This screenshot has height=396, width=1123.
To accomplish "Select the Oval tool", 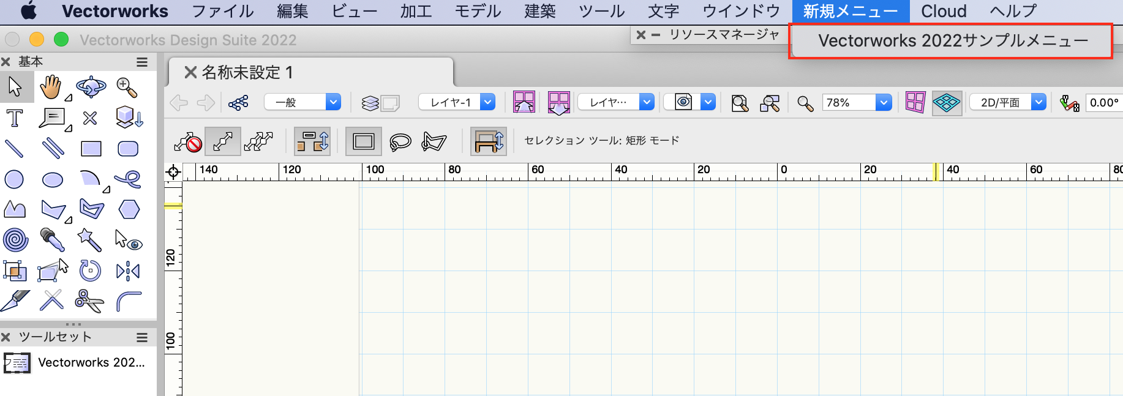I will coord(53,180).
